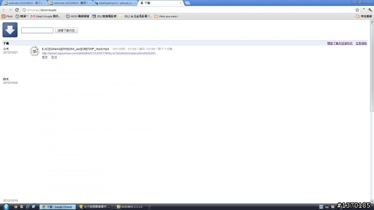Click the Gintama mp4 file name
The width and height of the screenshot is (374, 210).
75,49
